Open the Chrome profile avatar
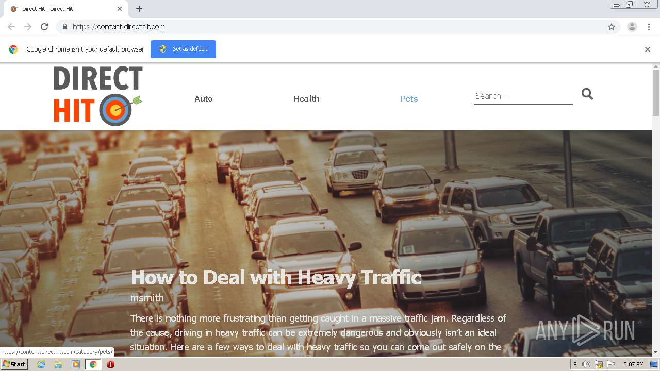Viewport: 660px width, 371px height. click(x=632, y=27)
